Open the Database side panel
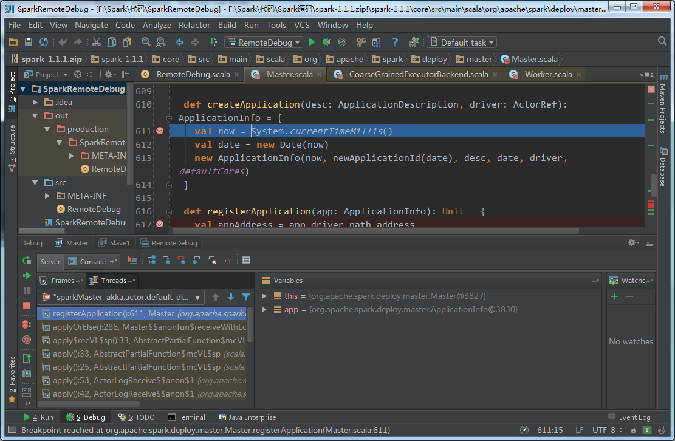 pyautogui.click(x=662, y=167)
